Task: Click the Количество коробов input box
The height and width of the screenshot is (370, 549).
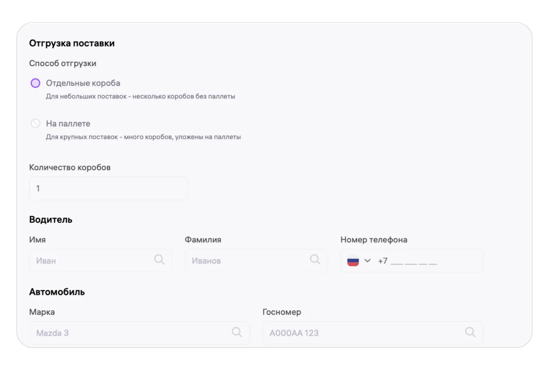Action: (108, 188)
